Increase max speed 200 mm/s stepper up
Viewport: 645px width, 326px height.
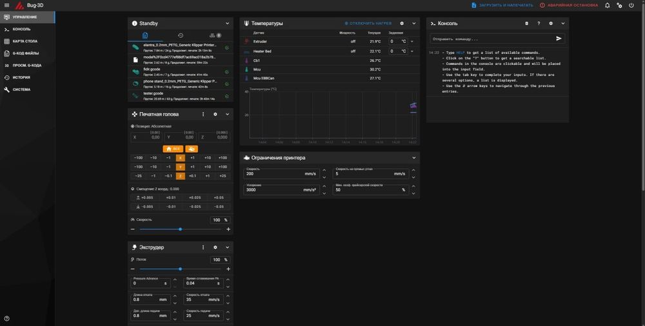[324, 170]
